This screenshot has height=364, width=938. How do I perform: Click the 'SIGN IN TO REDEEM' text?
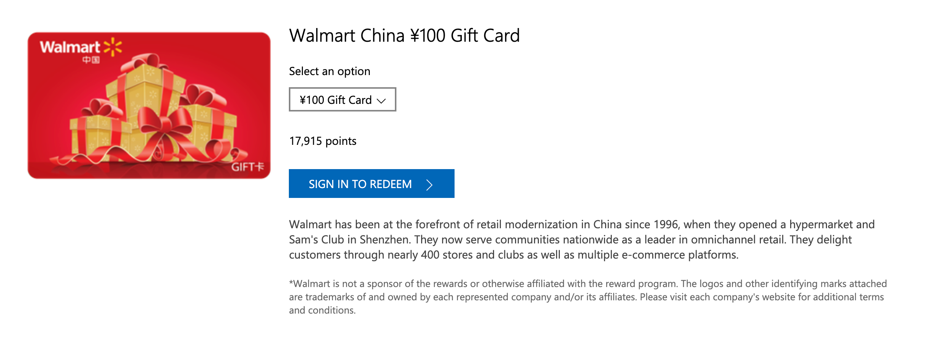tap(360, 184)
